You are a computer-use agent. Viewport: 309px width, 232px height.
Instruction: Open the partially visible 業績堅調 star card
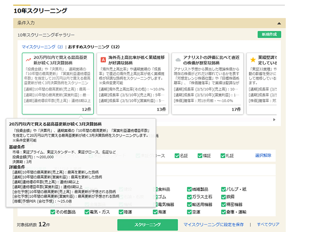262,83
